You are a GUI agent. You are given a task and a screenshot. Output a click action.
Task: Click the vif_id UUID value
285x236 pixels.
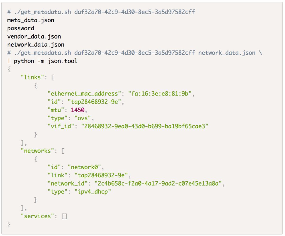[146, 126]
